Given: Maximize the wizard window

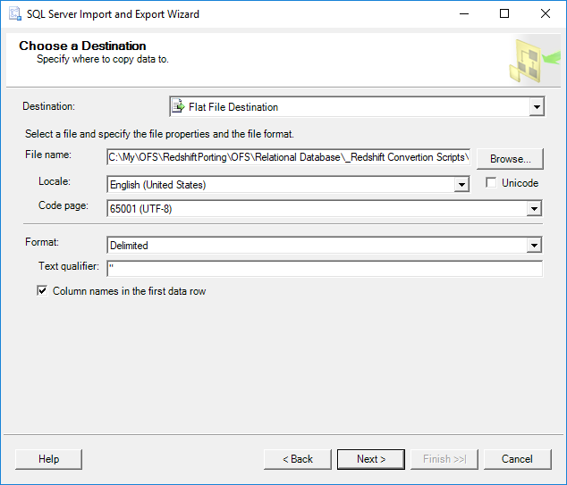Looking at the screenshot, I should [x=504, y=13].
